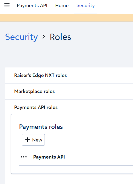The width and height of the screenshot is (133, 184).
Task: Expand the Marketplace roles section
Action: point(69,91)
